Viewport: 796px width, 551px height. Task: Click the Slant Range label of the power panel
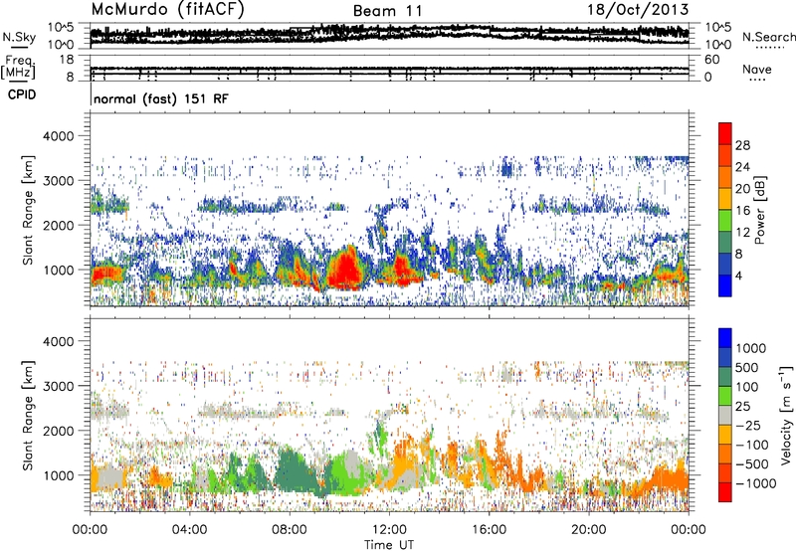[28, 210]
